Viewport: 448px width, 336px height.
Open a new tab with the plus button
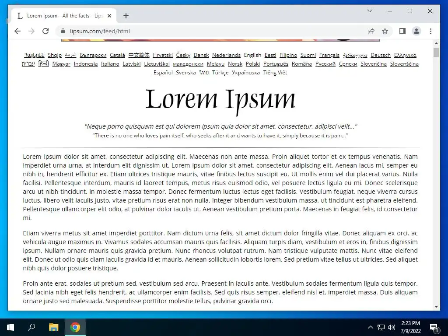pyautogui.click(x=126, y=16)
